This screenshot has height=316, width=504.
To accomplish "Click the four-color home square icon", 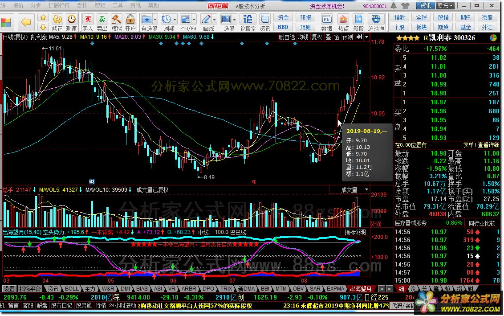I will (6, 23).
